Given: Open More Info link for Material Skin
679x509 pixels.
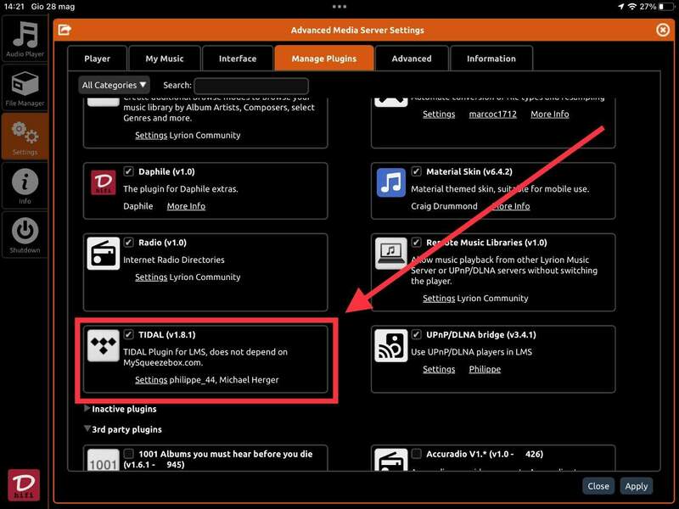Looking at the screenshot, I should (511, 206).
